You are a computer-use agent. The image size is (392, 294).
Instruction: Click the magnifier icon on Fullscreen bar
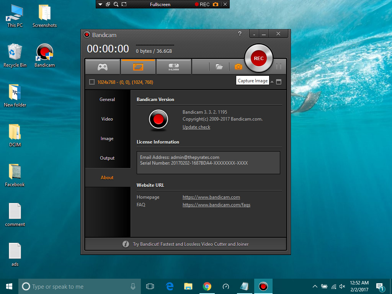click(116, 4)
